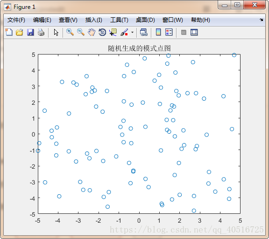Open the 窗口(W) menu
269x239 pixels.
pyautogui.click(x=173, y=20)
